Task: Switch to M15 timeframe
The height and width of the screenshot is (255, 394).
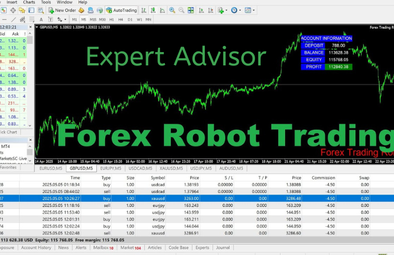Action: [93, 19]
